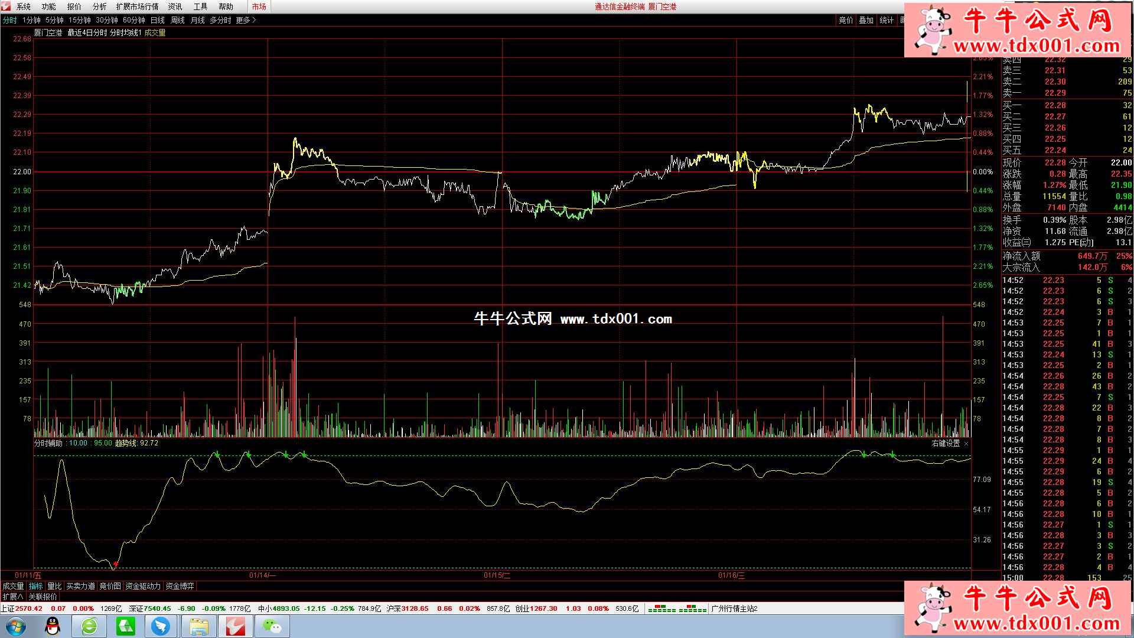
Task: Open QQ penguin icon in taskbar
Action: pyautogui.click(x=53, y=626)
